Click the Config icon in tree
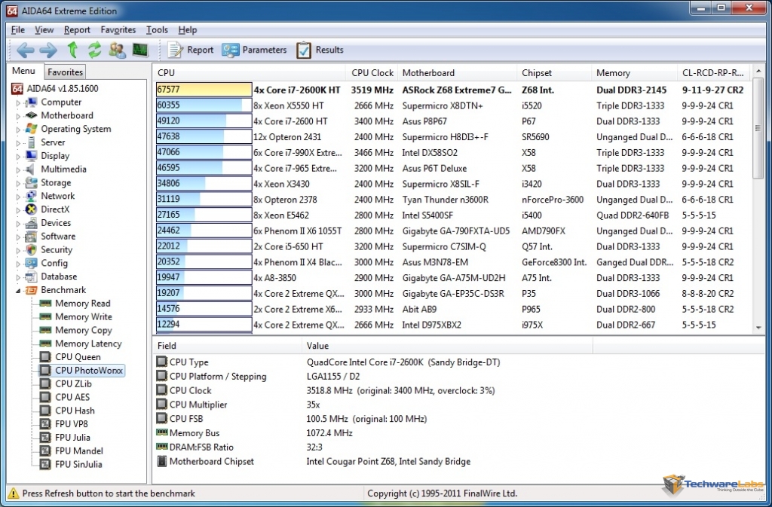The height and width of the screenshot is (507, 772). [32, 263]
